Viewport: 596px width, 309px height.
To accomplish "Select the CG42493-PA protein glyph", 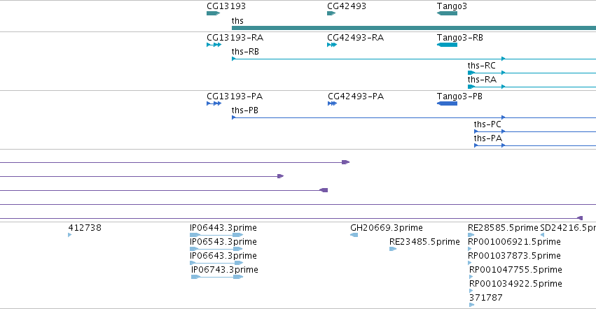I will [x=332, y=103].
